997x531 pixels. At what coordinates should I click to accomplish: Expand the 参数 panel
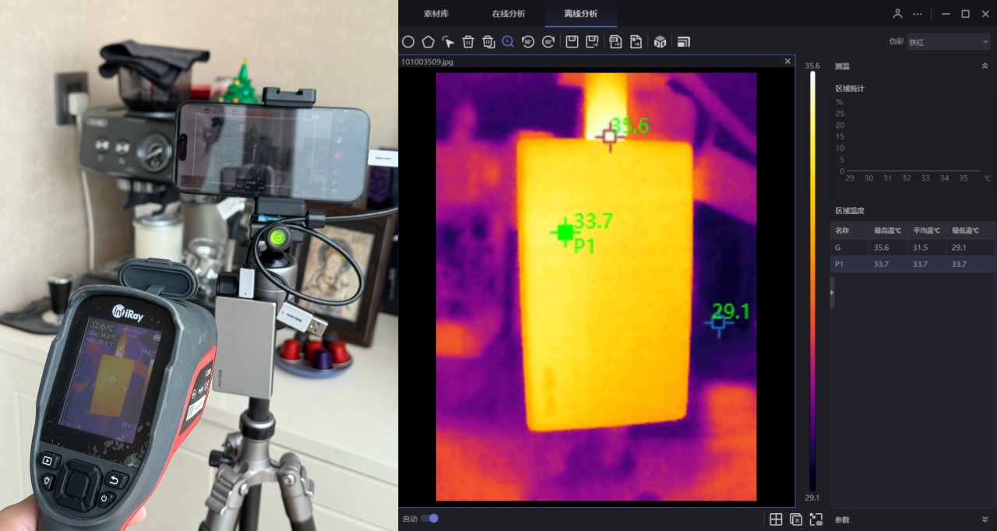tap(985, 519)
